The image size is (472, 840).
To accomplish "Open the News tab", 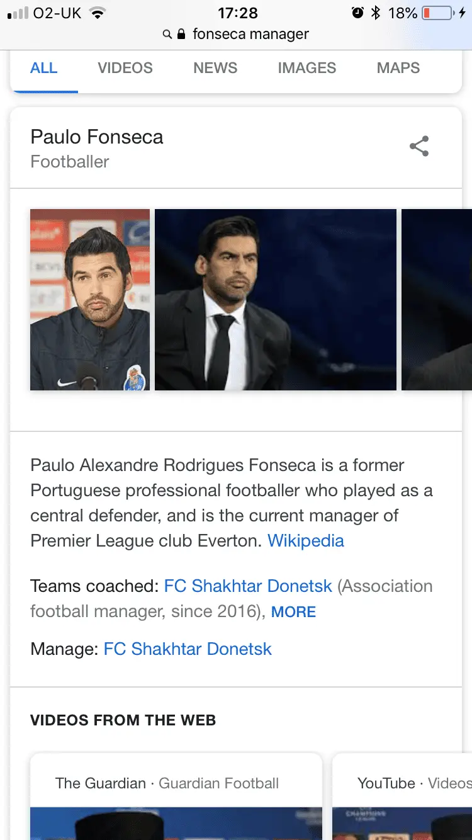I will point(215,68).
